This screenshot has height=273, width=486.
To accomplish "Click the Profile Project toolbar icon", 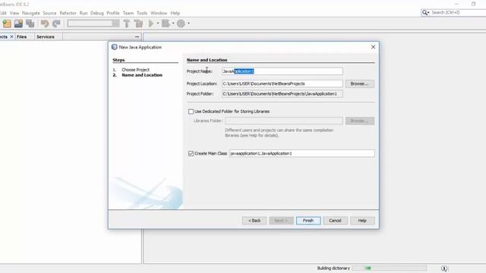I will [181, 24].
